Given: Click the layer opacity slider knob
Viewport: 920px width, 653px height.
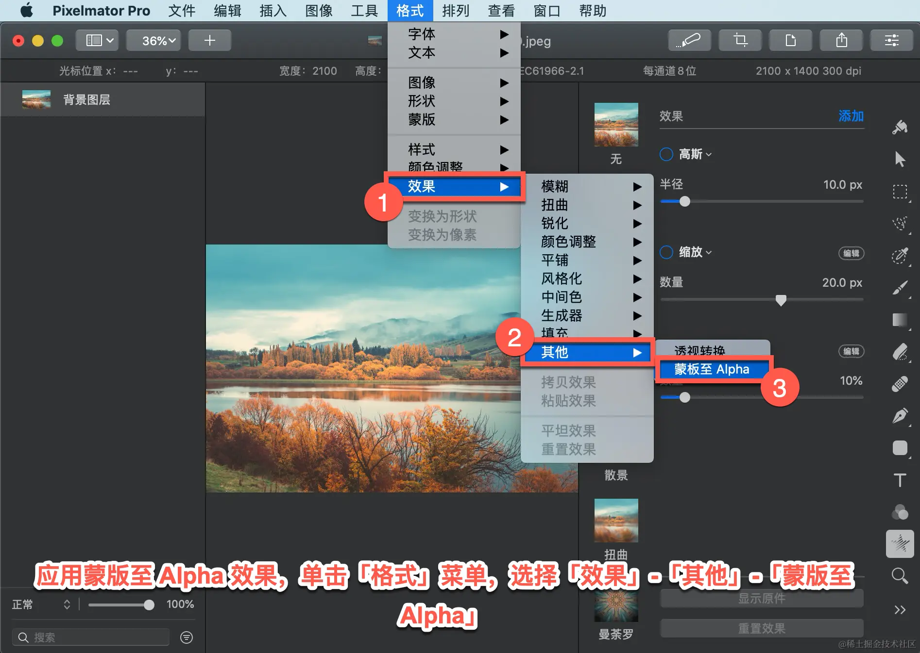Looking at the screenshot, I should pyautogui.click(x=149, y=604).
